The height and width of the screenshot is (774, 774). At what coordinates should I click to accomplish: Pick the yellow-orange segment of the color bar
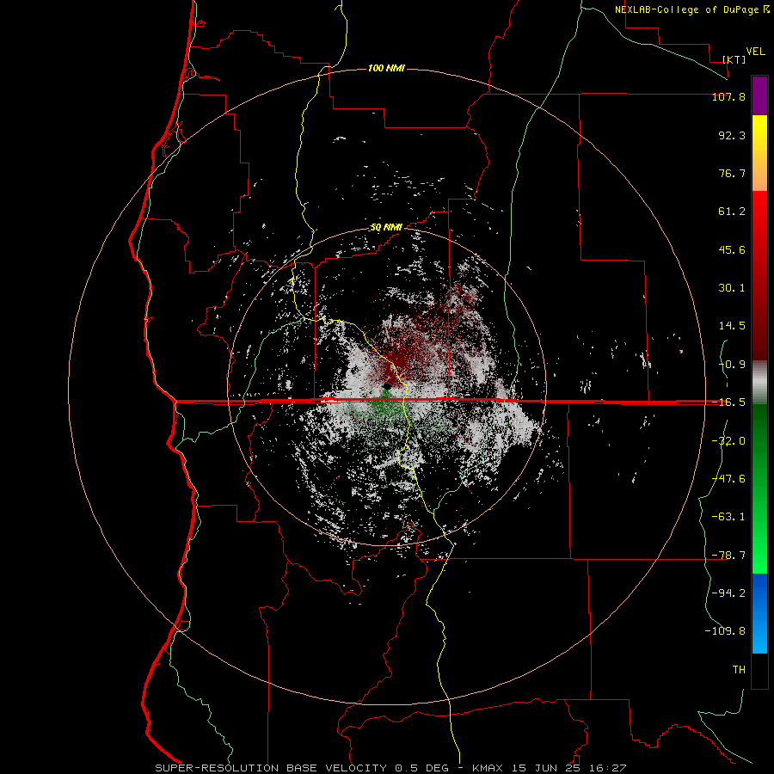click(x=759, y=153)
